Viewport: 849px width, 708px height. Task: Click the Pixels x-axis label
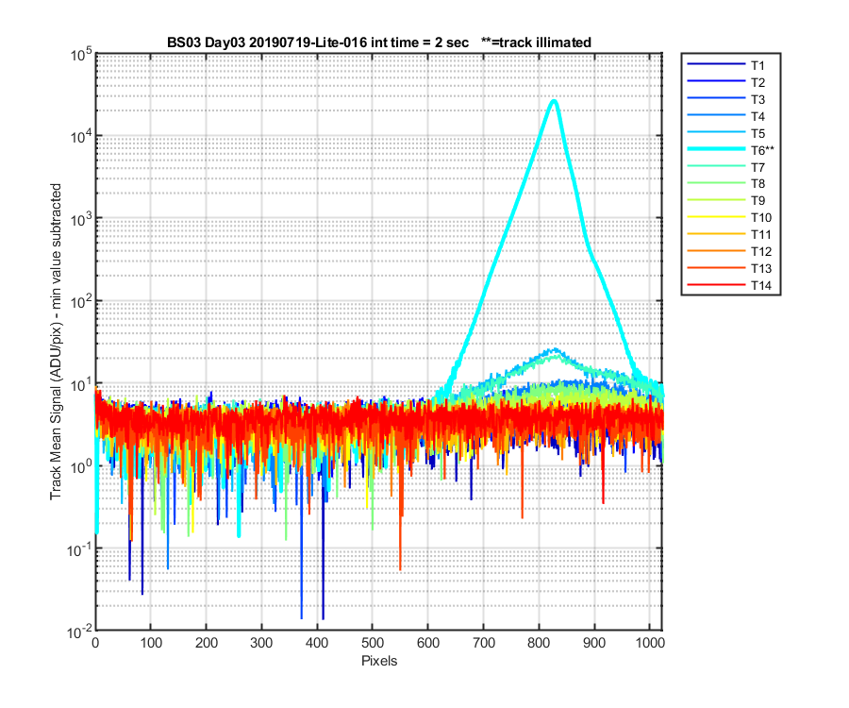379,661
